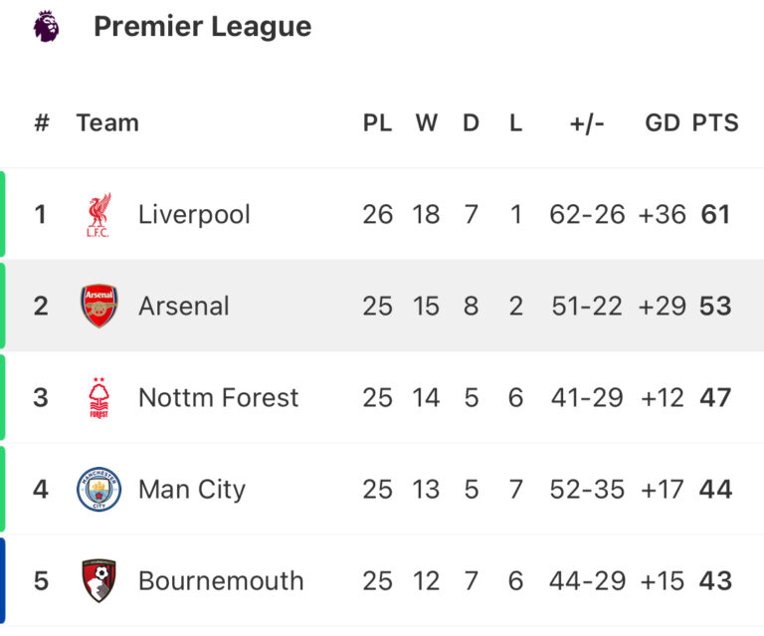Click the +/- goals column header

[x=587, y=123]
